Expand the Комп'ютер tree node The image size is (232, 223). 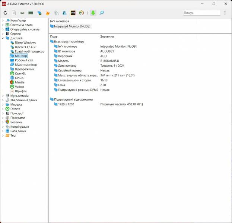coord(3,20)
